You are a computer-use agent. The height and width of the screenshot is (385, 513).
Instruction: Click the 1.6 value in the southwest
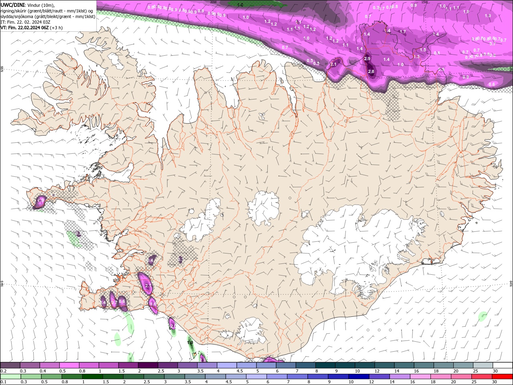153,304
